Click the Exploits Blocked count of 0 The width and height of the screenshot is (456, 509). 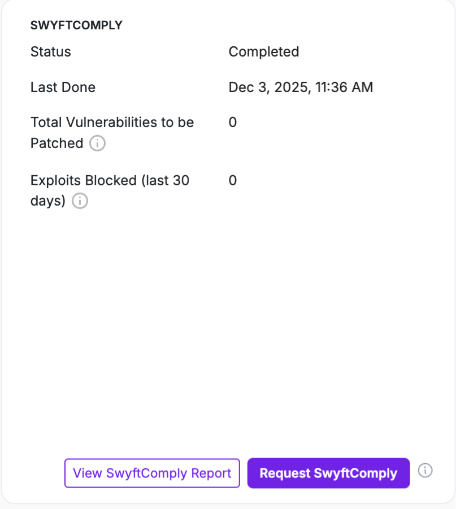point(233,181)
